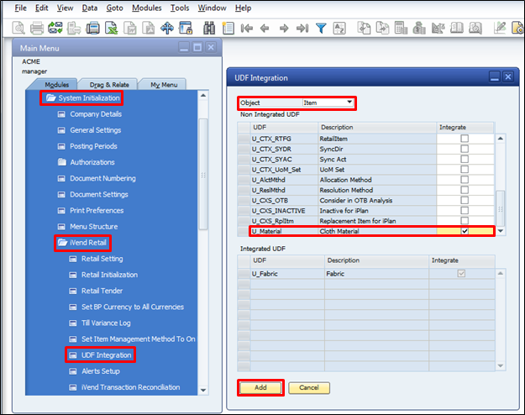The width and height of the screenshot is (525, 415).
Task: Click the Send Email toolbar icon
Action: tap(55, 28)
